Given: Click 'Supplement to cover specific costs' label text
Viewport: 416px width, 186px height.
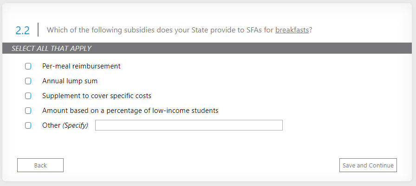Looking at the screenshot, I should click(x=97, y=96).
